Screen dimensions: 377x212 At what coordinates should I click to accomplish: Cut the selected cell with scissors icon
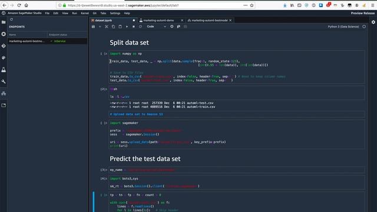(x=107, y=26)
